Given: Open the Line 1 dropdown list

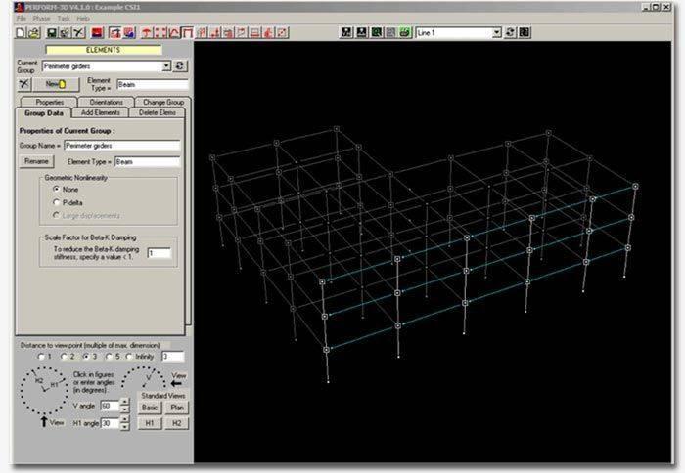Looking at the screenshot, I should [x=497, y=32].
